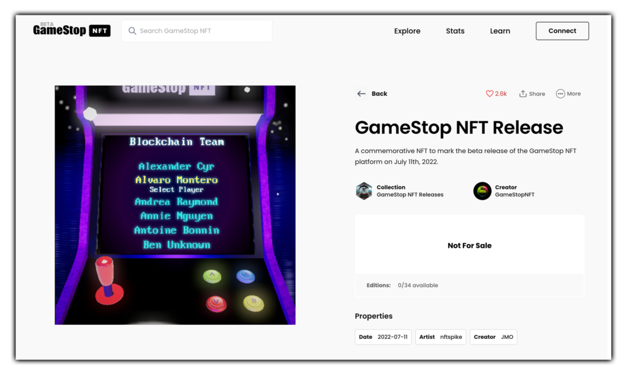Viewport: 627px width, 375px height.
Task: Click the Date 2022-07-11 property chip
Action: point(383,336)
